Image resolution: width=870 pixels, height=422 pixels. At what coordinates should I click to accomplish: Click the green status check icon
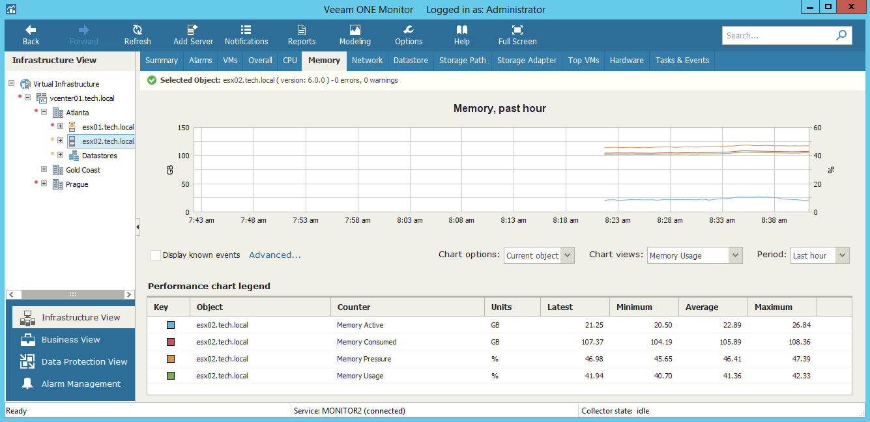(152, 80)
